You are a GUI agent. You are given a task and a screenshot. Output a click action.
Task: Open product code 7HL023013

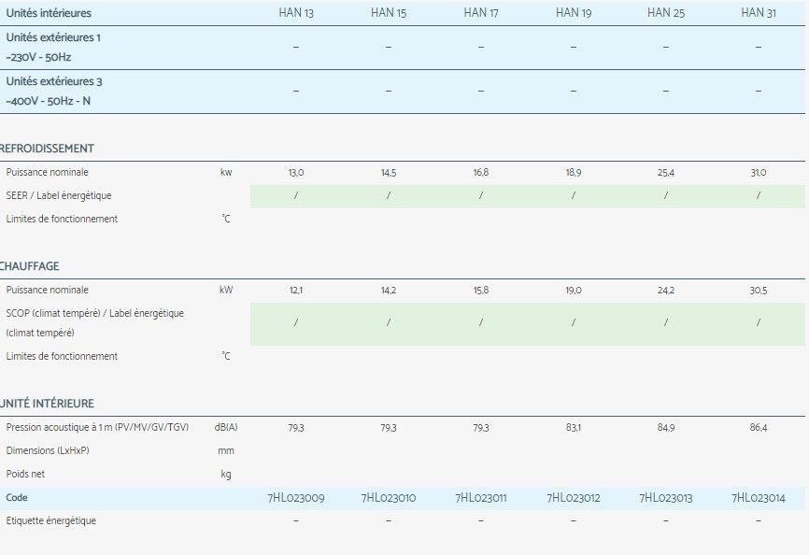(x=666, y=498)
